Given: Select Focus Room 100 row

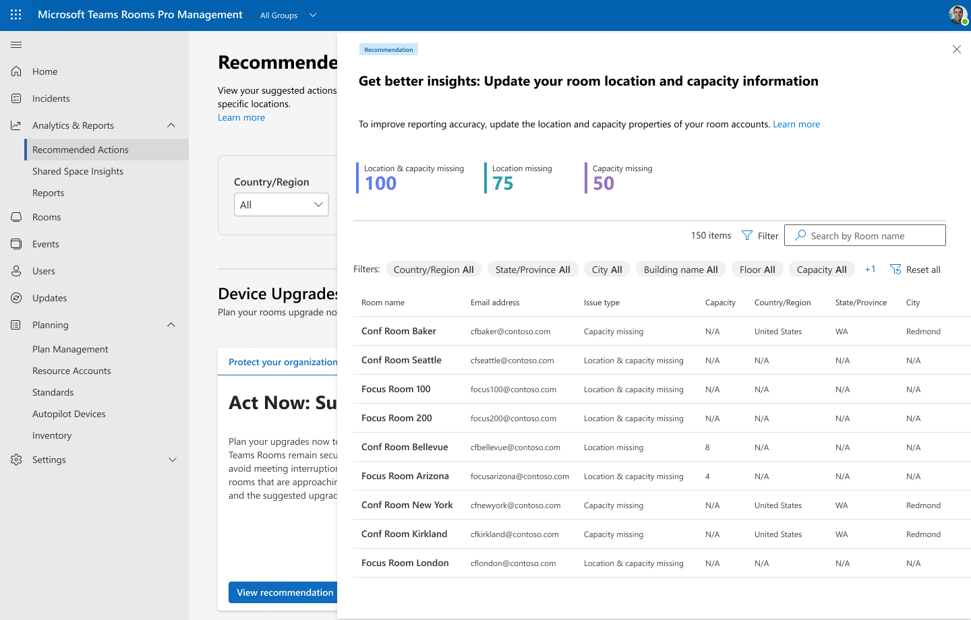Looking at the screenshot, I should point(662,389).
